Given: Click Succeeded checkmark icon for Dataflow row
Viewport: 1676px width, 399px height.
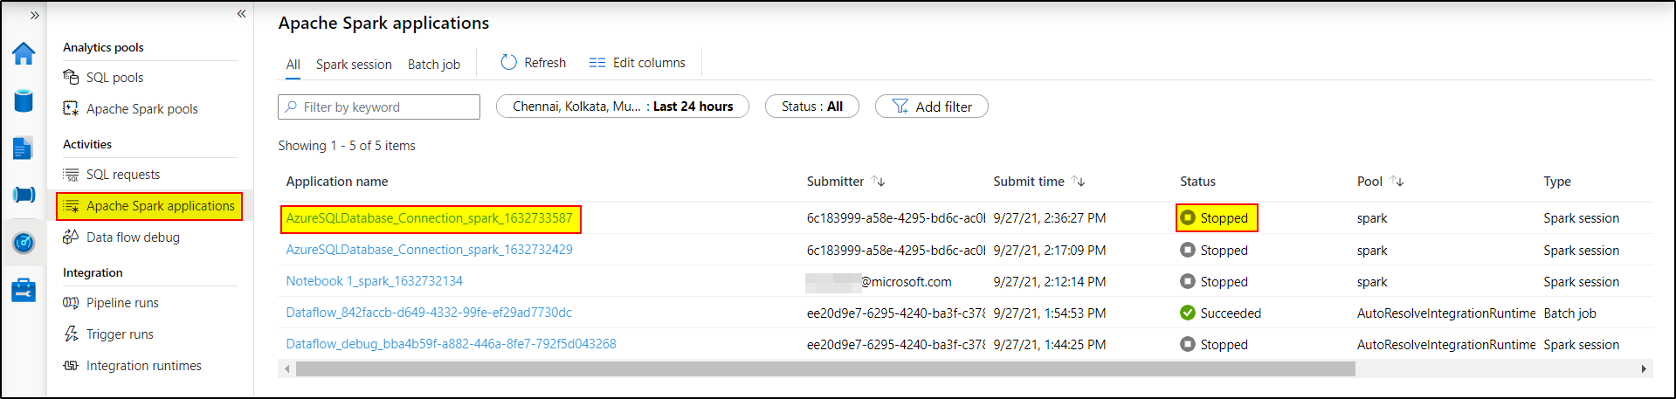Looking at the screenshot, I should click(1188, 313).
